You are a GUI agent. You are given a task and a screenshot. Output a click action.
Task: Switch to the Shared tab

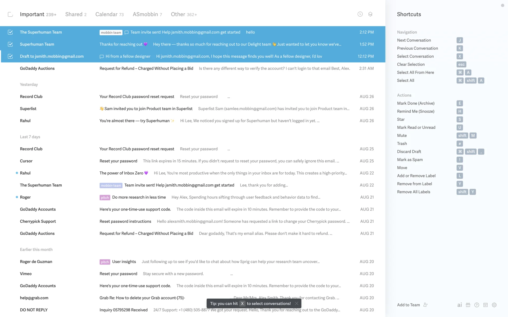76,14
